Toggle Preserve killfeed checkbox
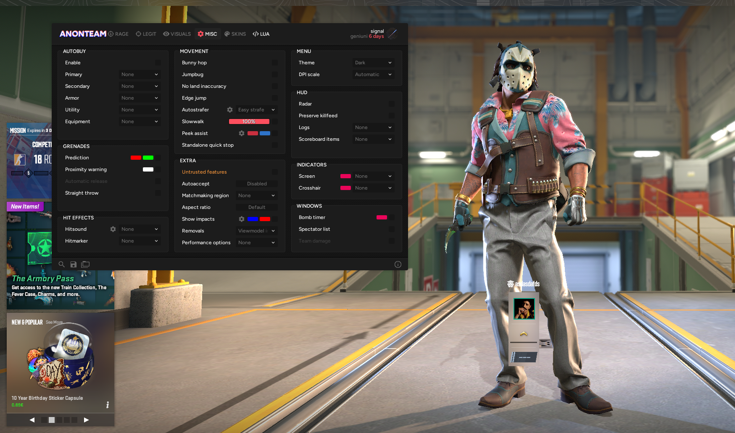735x433 pixels. pos(392,116)
